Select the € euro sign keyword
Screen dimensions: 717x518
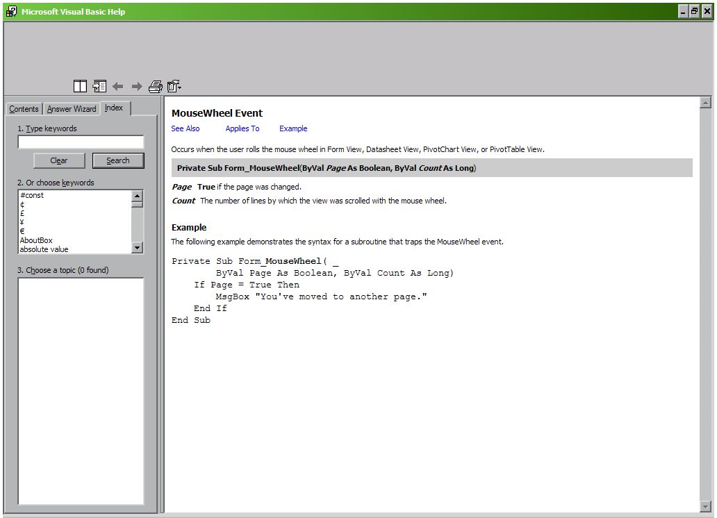pos(22,231)
